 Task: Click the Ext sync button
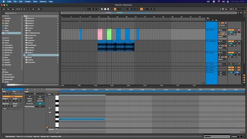point(8,9)
